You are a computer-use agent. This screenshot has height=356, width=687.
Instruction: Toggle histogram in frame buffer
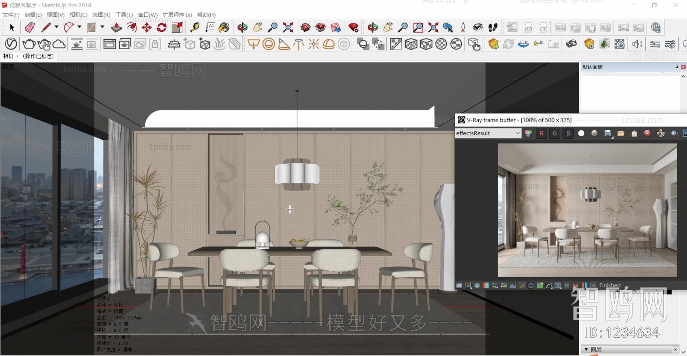tap(513, 285)
